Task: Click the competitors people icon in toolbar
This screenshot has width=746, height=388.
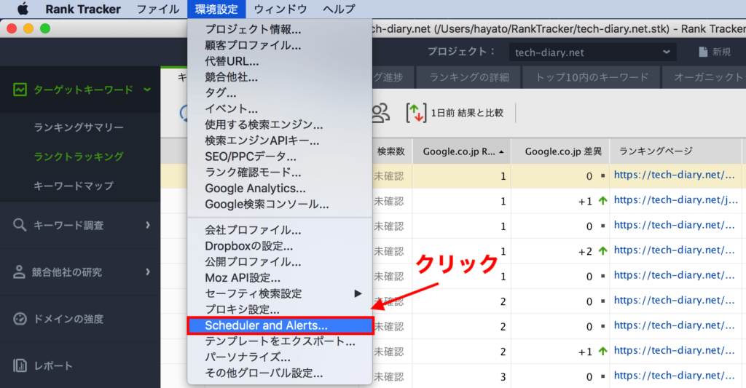Action: [x=380, y=113]
